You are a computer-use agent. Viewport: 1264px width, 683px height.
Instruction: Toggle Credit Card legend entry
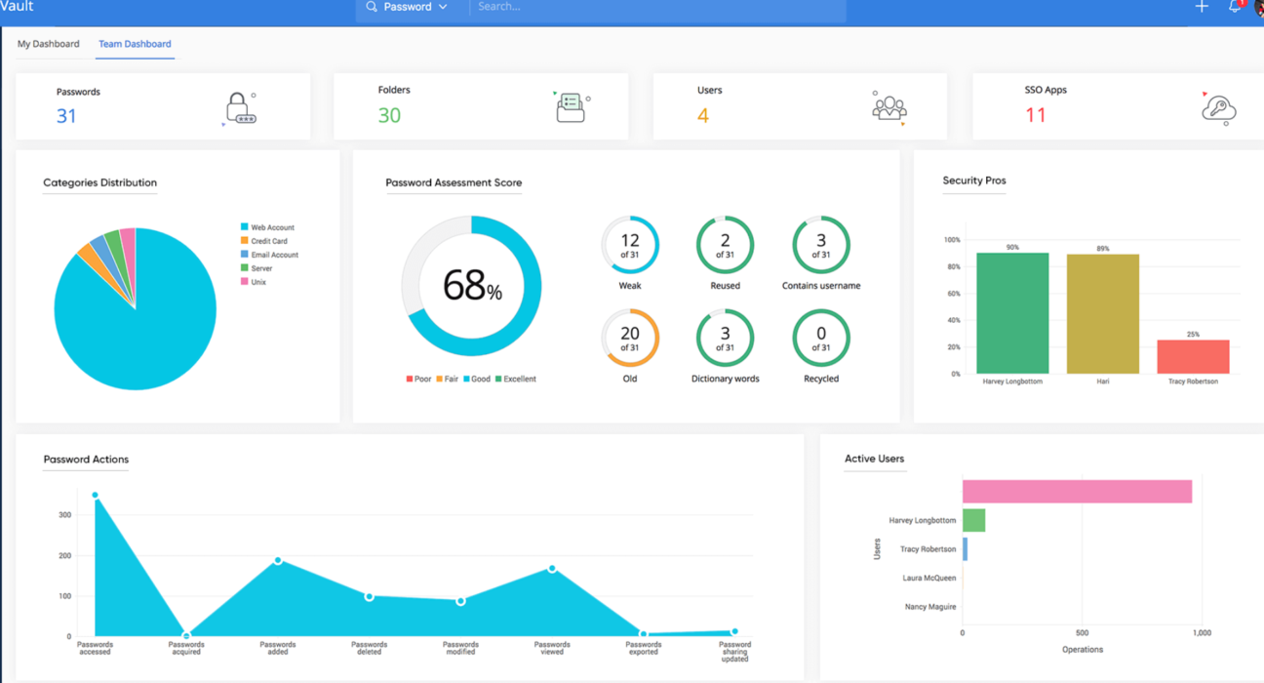(268, 241)
